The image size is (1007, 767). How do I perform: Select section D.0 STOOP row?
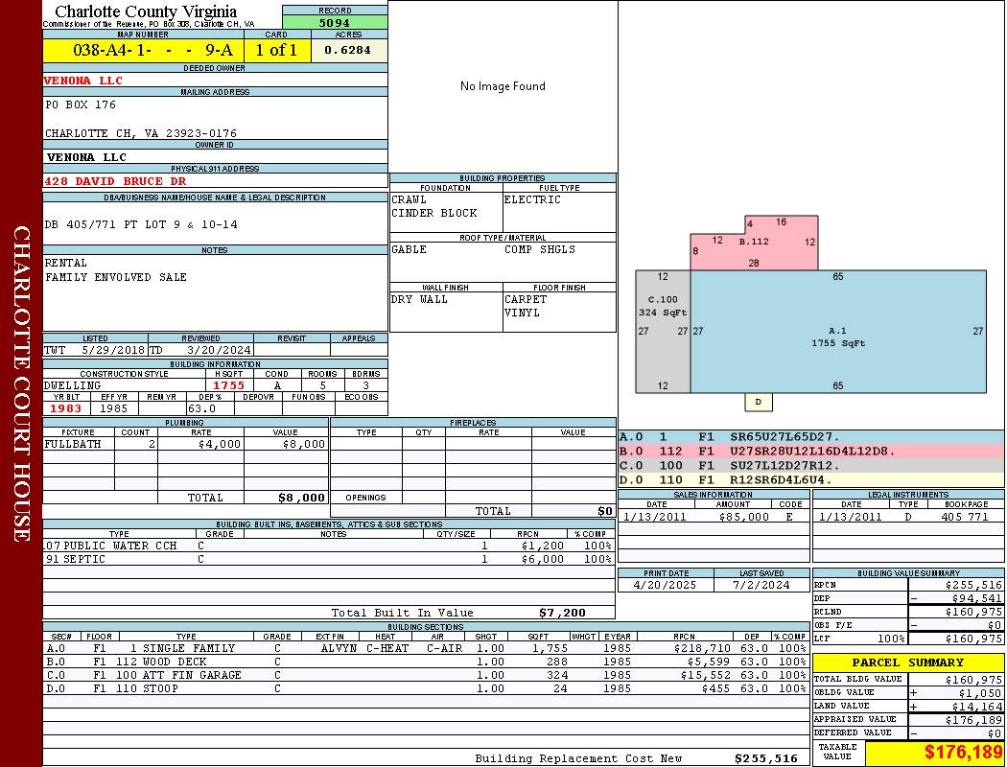pos(427,688)
